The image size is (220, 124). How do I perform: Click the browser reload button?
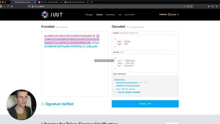tap(8, 6)
